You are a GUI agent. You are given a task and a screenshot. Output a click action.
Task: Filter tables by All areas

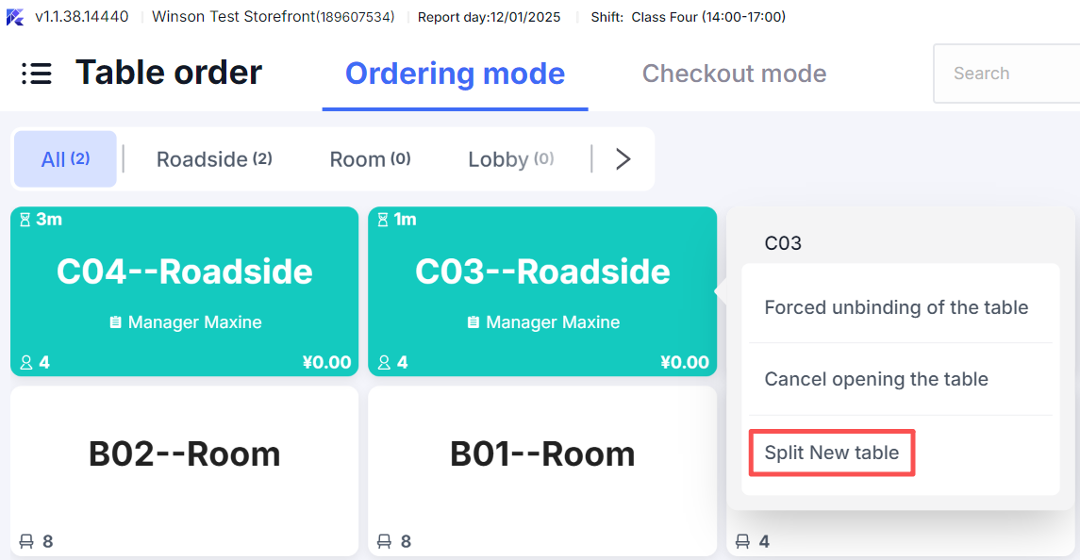(x=65, y=159)
